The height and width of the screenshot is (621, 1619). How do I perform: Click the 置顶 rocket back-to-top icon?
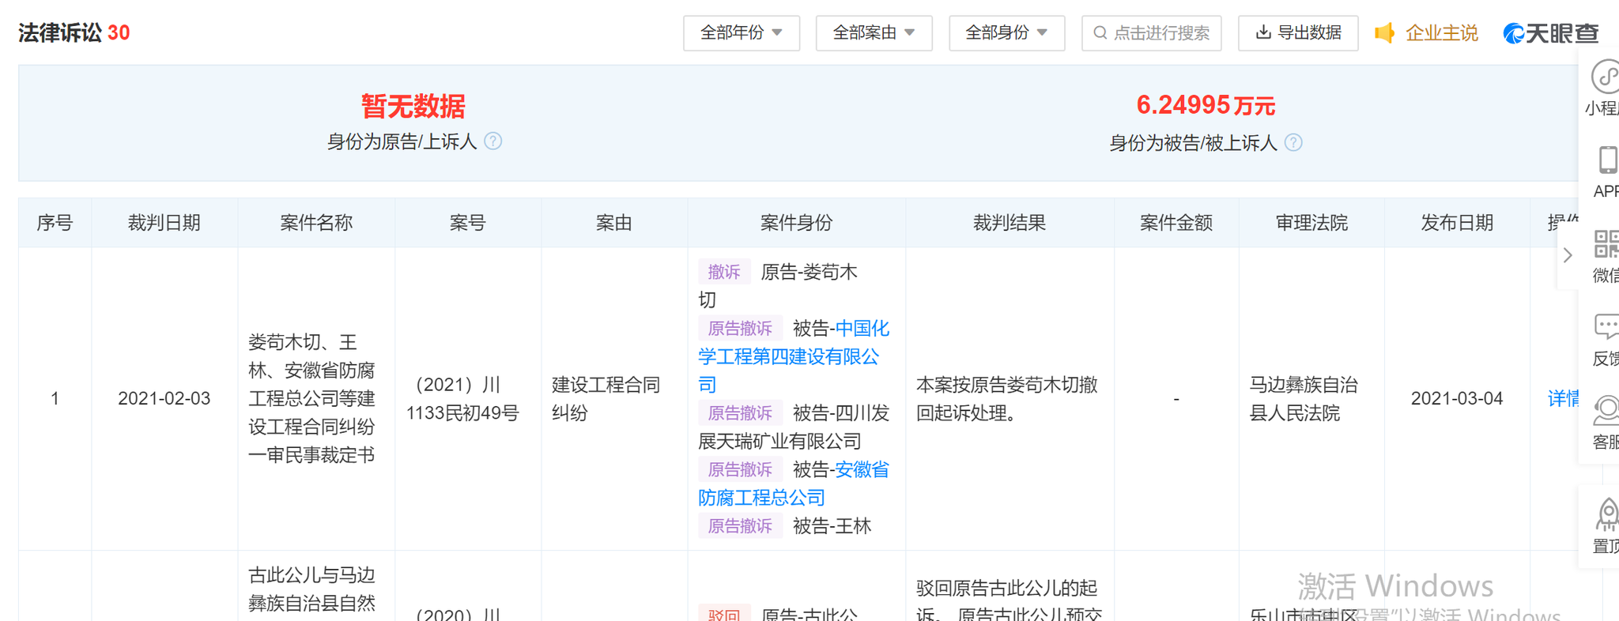tap(1607, 514)
